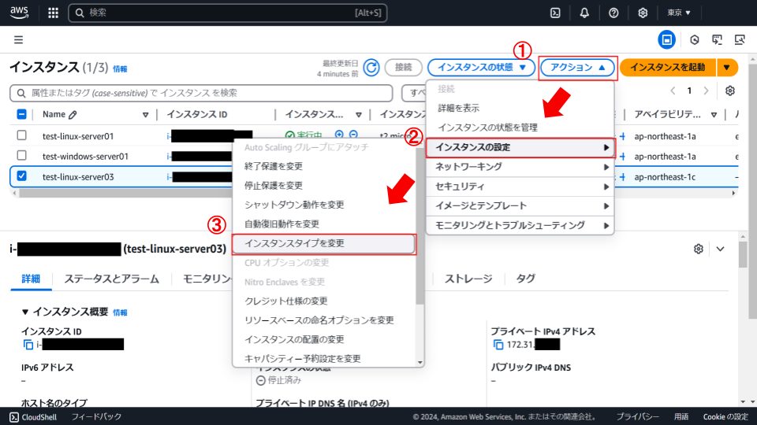Click the CloudShell icon in footer

14,417
